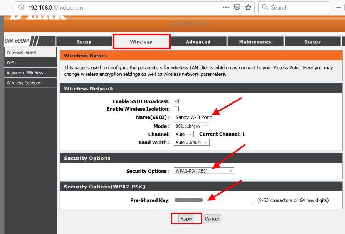Focus the Pre-Shared Key field
The width and height of the screenshot is (345, 234).
click(214, 200)
